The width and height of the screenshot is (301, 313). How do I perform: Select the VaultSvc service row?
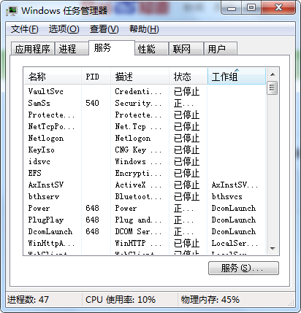pyautogui.click(x=145, y=91)
